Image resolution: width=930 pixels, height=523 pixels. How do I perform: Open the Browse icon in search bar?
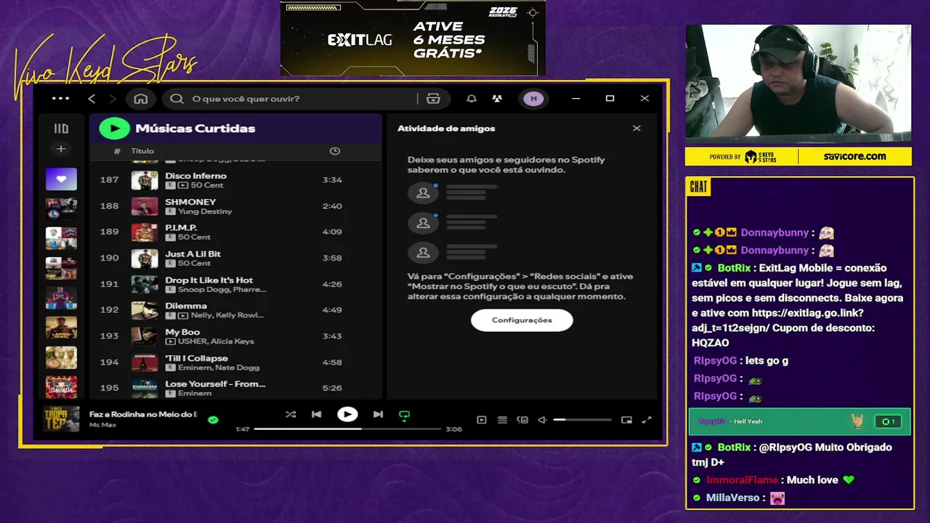click(434, 99)
